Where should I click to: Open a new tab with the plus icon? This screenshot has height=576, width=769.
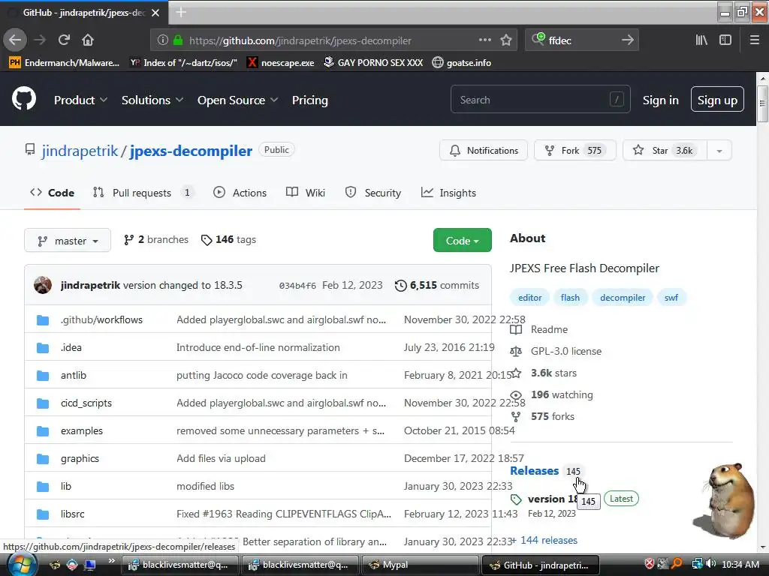point(181,12)
